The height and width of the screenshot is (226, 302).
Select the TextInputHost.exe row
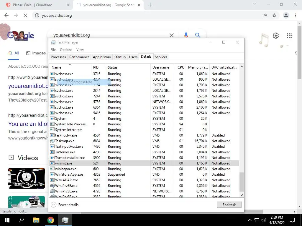click(x=144, y=147)
